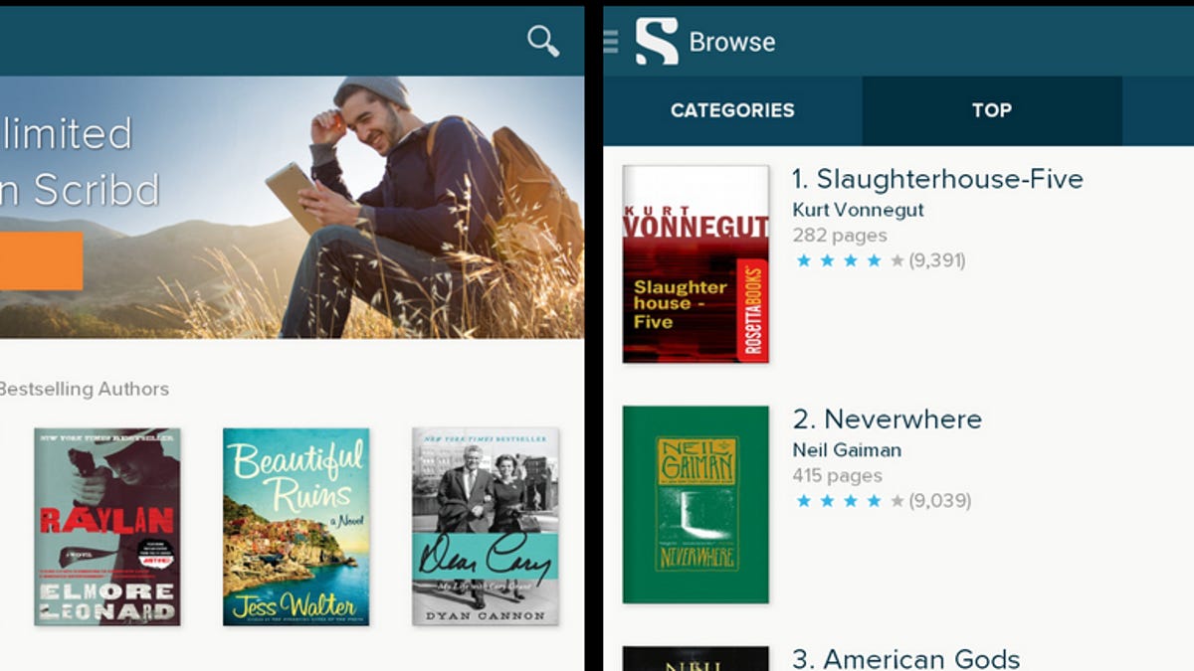The height and width of the screenshot is (671, 1194).
Task: Open the Neverwhere green cover thumbnail
Action: 696,504
